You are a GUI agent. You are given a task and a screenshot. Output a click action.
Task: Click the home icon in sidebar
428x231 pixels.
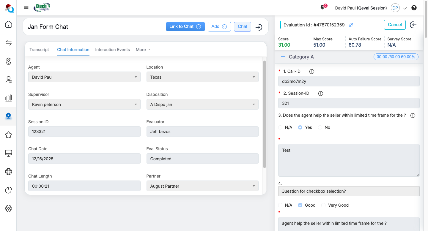click(9, 24)
